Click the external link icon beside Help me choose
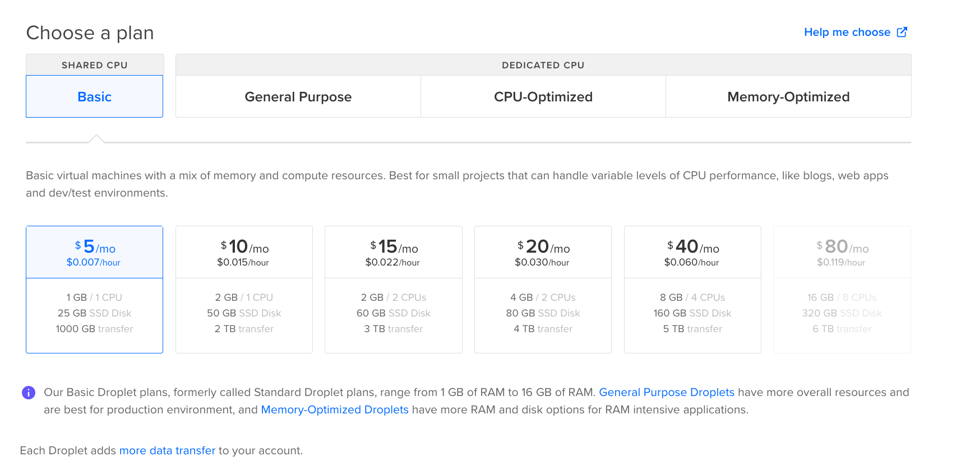The width and height of the screenshot is (961, 475). pos(902,32)
